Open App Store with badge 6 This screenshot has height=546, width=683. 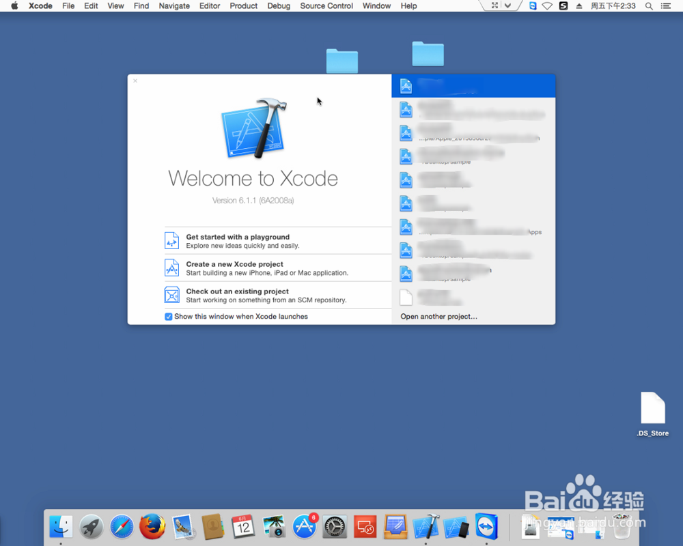(x=305, y=526)
